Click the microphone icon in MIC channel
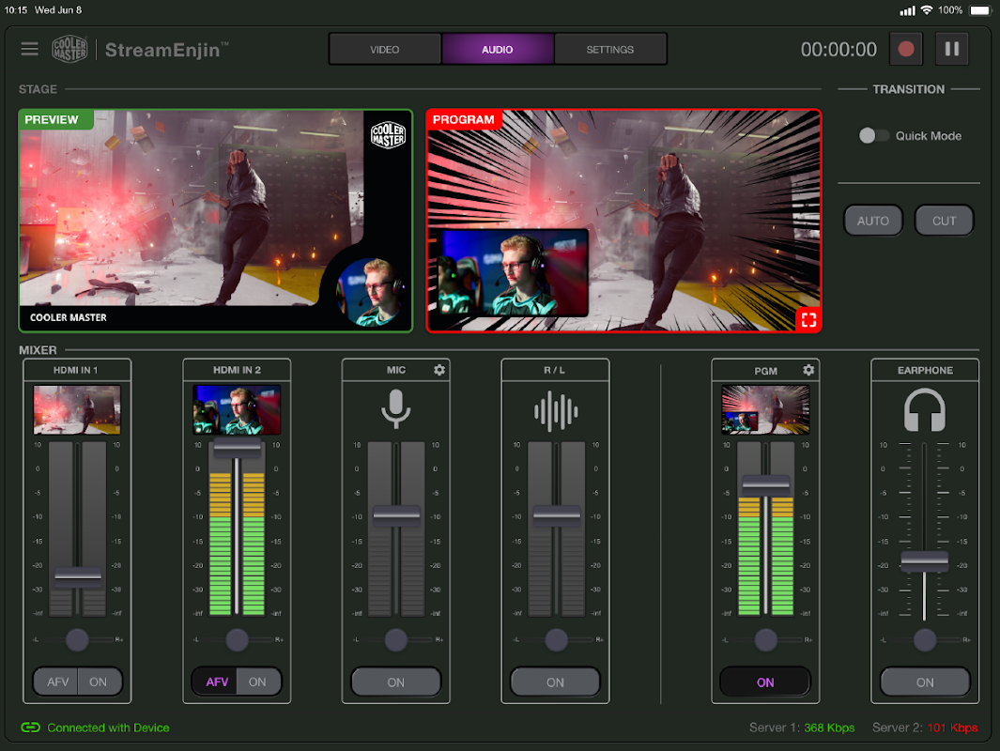This screenshot has height=751, width=1000. pos(395,409)
